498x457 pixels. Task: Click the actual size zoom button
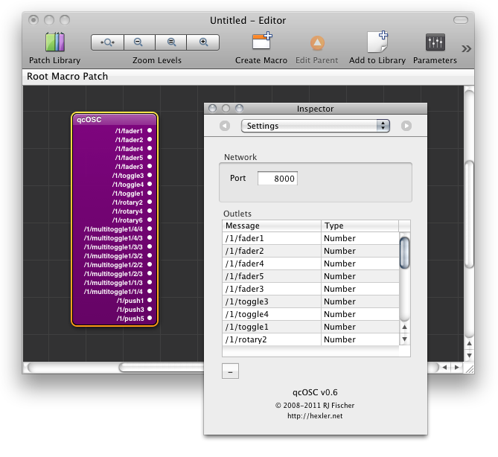pyautogui.click(x=171, y=42)
